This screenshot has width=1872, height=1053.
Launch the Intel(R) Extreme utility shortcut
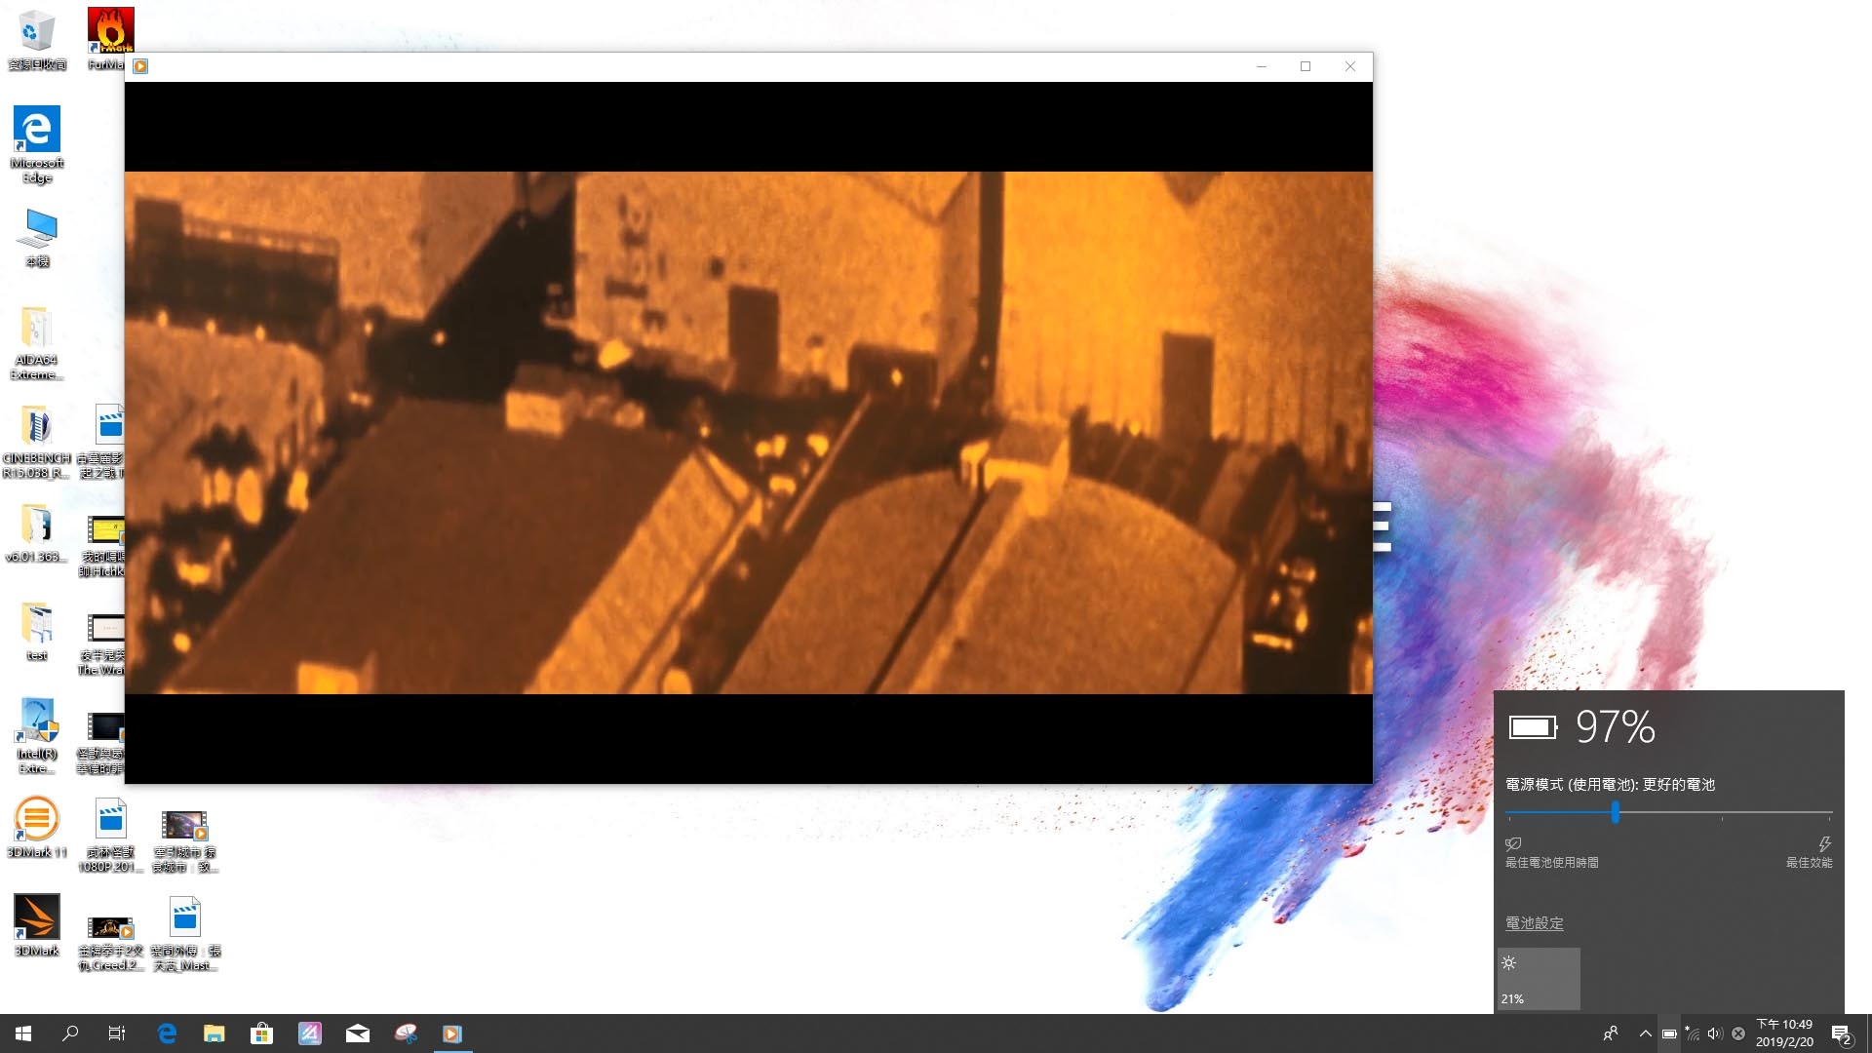click(x=37, y=736)
